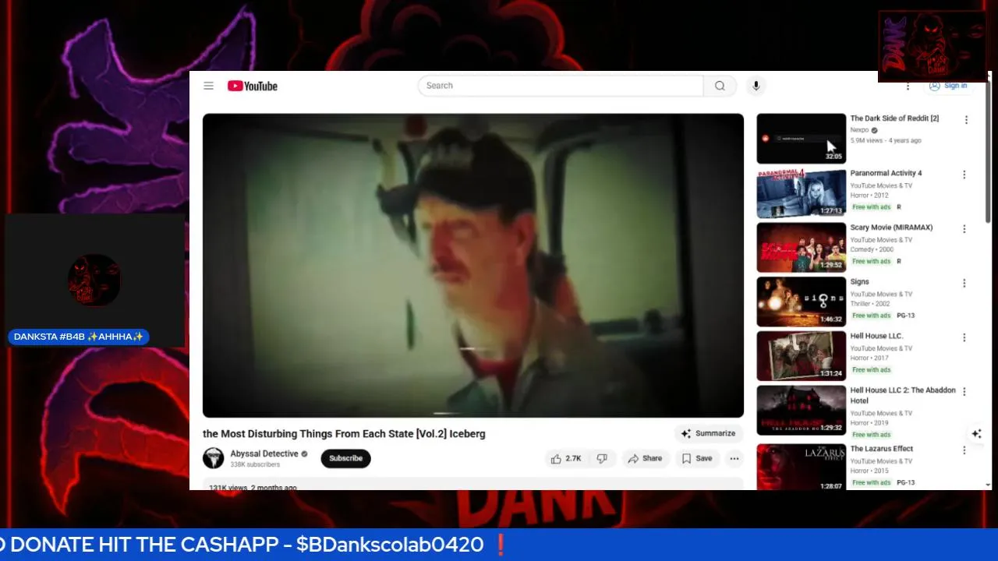The image size is (998, 561).
Task: Open Paranormal Activity 4 title link
Action: pos(886,173)
